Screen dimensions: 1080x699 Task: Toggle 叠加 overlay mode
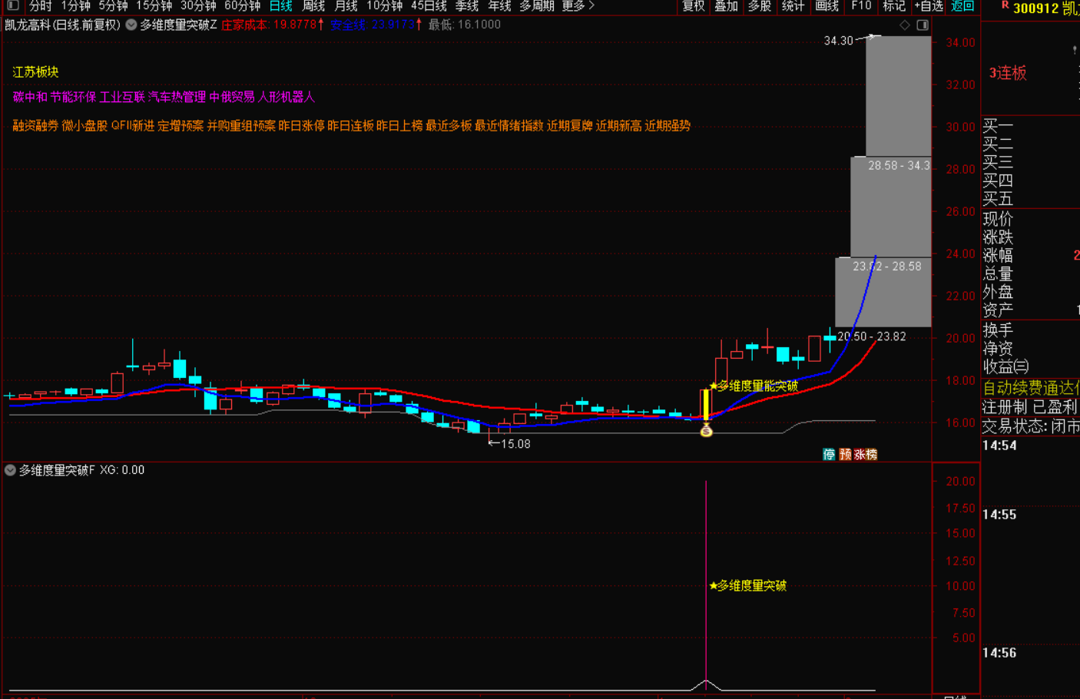[x=726, y=6]
